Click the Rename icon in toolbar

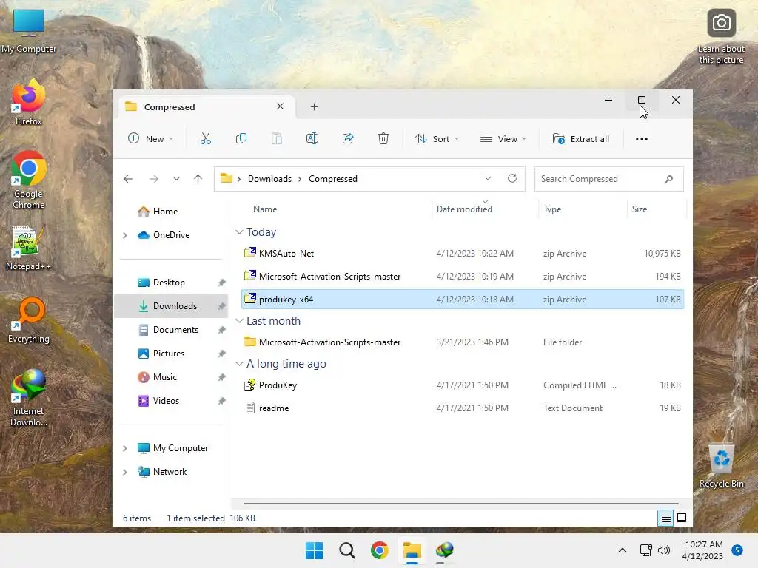pyautogui.click(x=312, y=138)
